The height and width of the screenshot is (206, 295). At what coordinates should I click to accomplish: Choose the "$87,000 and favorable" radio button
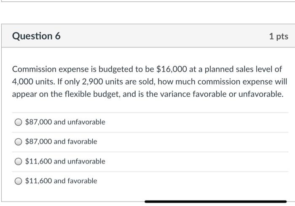point(18,142)
